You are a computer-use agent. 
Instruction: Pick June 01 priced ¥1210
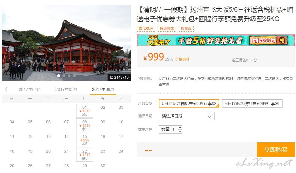(85, 111)
